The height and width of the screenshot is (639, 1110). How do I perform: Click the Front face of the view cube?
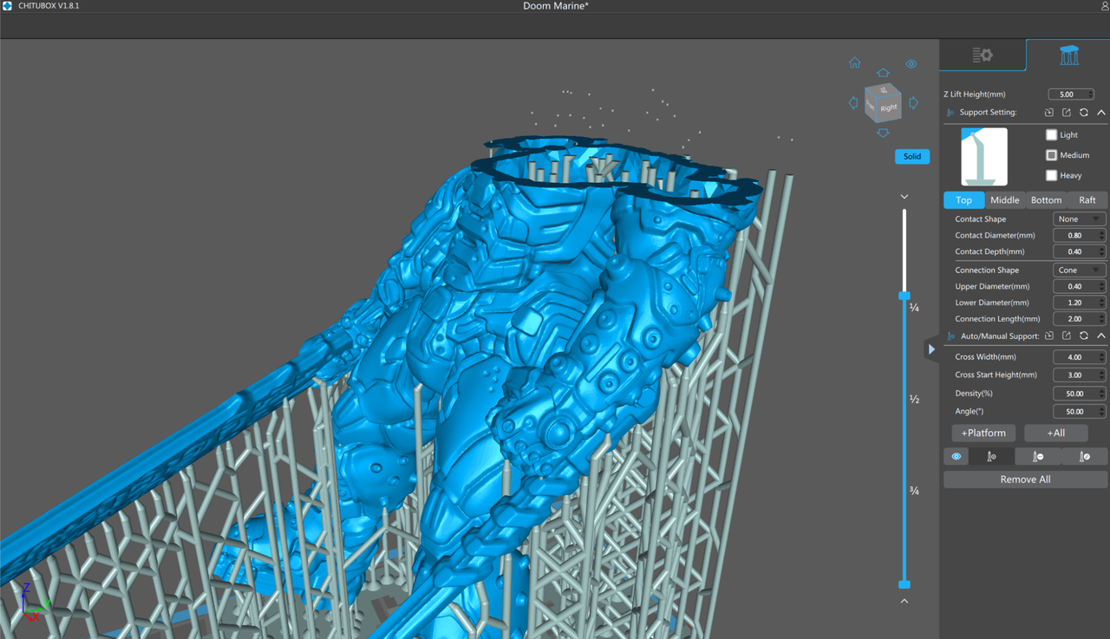click(872, 105)
